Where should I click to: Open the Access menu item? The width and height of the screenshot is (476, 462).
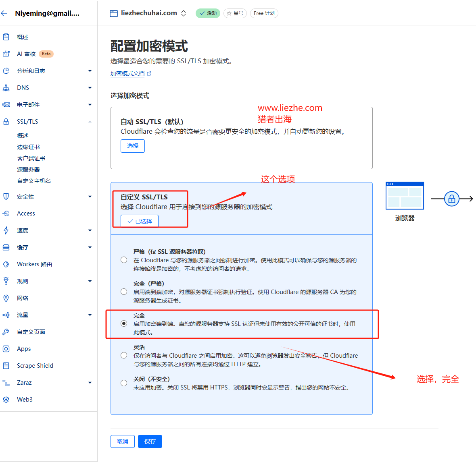point(26,213)
